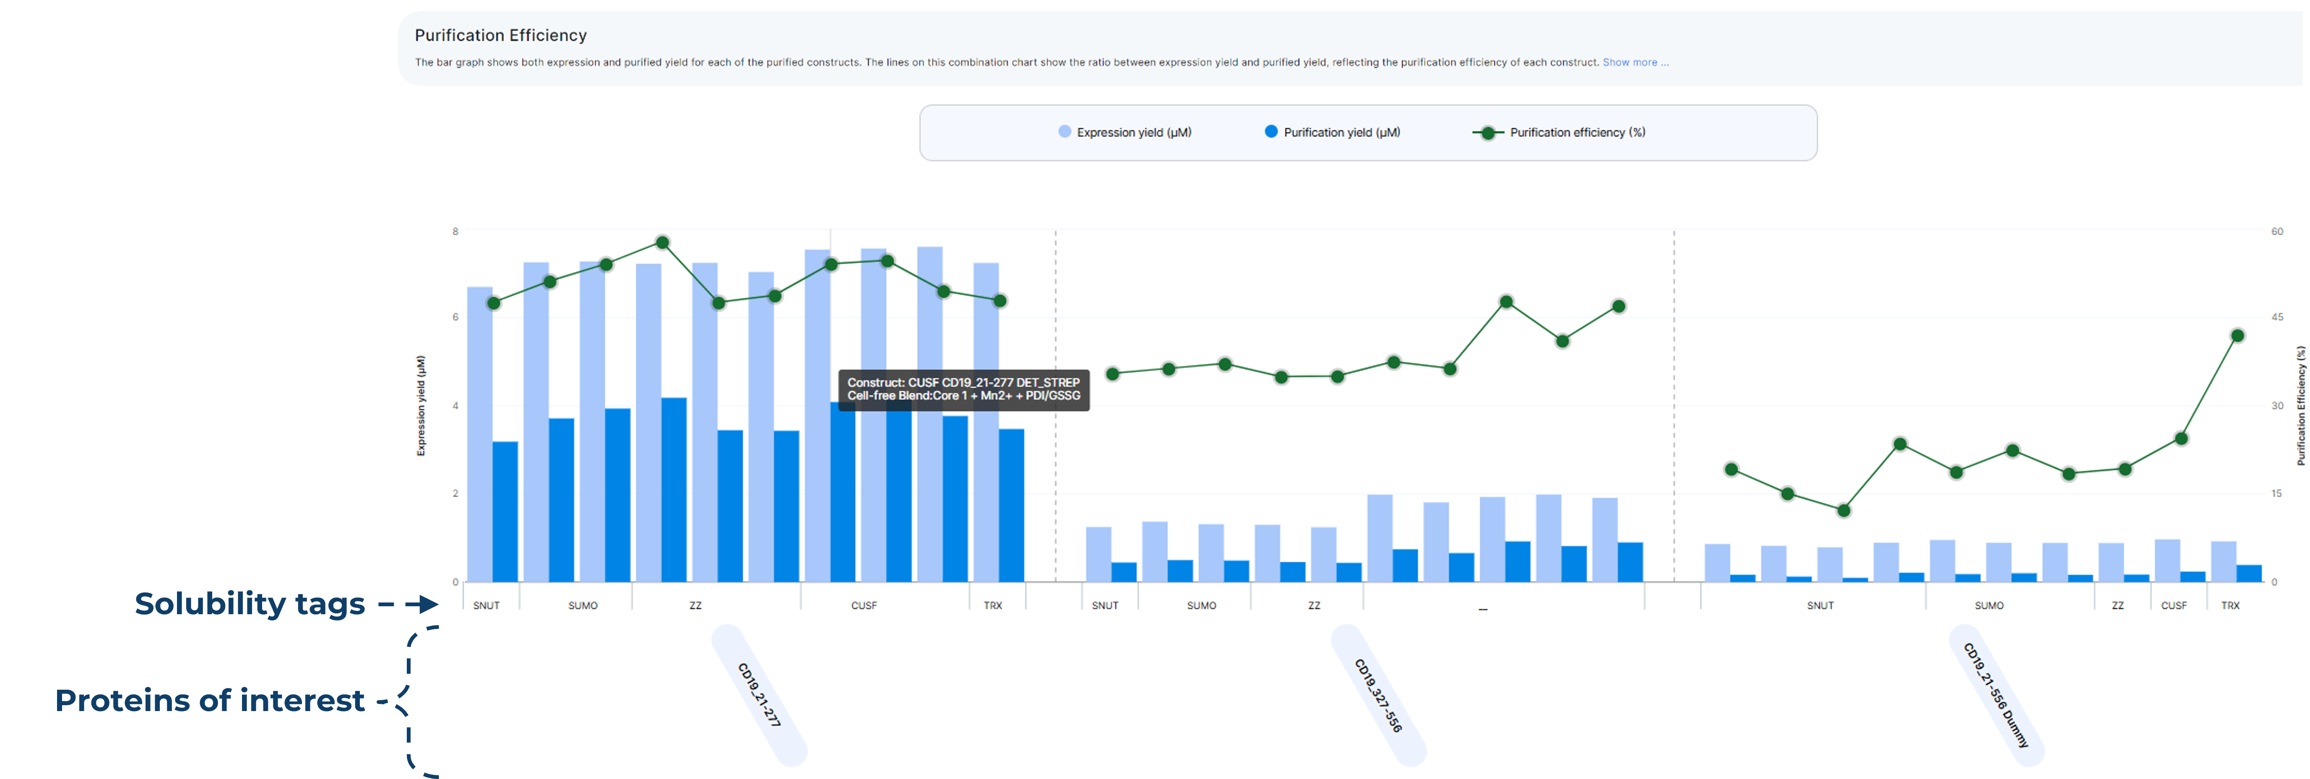2310x779 pixels.
Task: Click the Show more link
Action: (1635, 63)
